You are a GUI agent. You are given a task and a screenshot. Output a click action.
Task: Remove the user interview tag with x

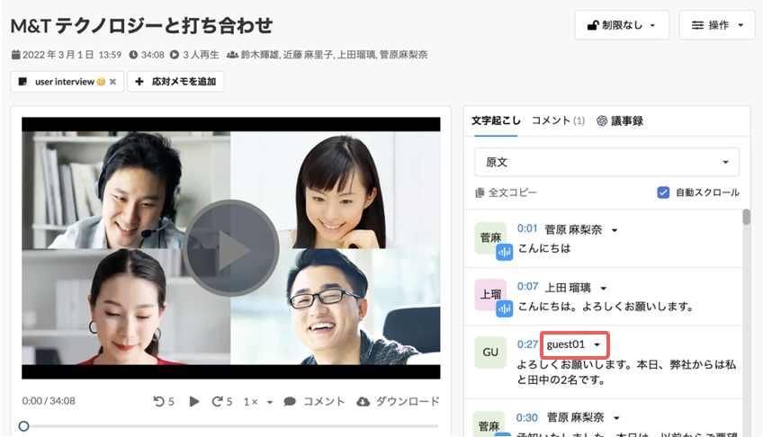[112, 82]
